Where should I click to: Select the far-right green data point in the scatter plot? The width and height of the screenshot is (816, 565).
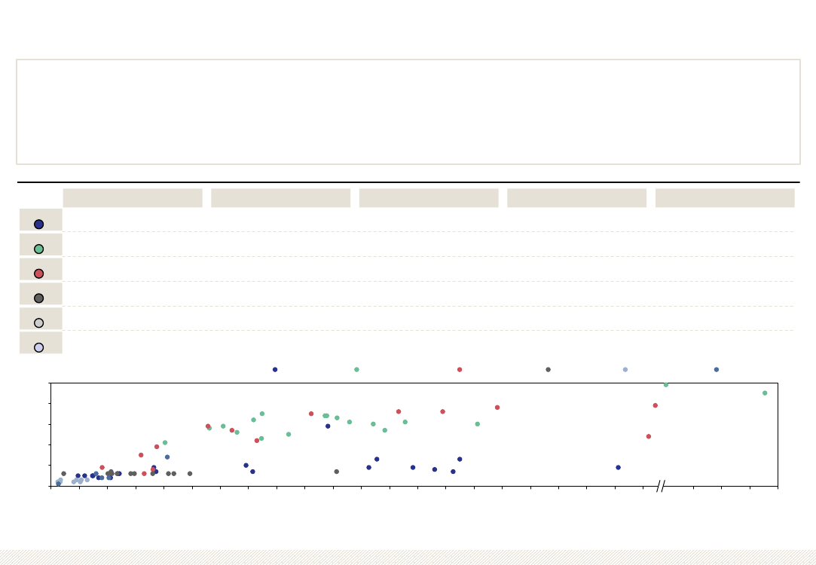click(x=765, y=392)
